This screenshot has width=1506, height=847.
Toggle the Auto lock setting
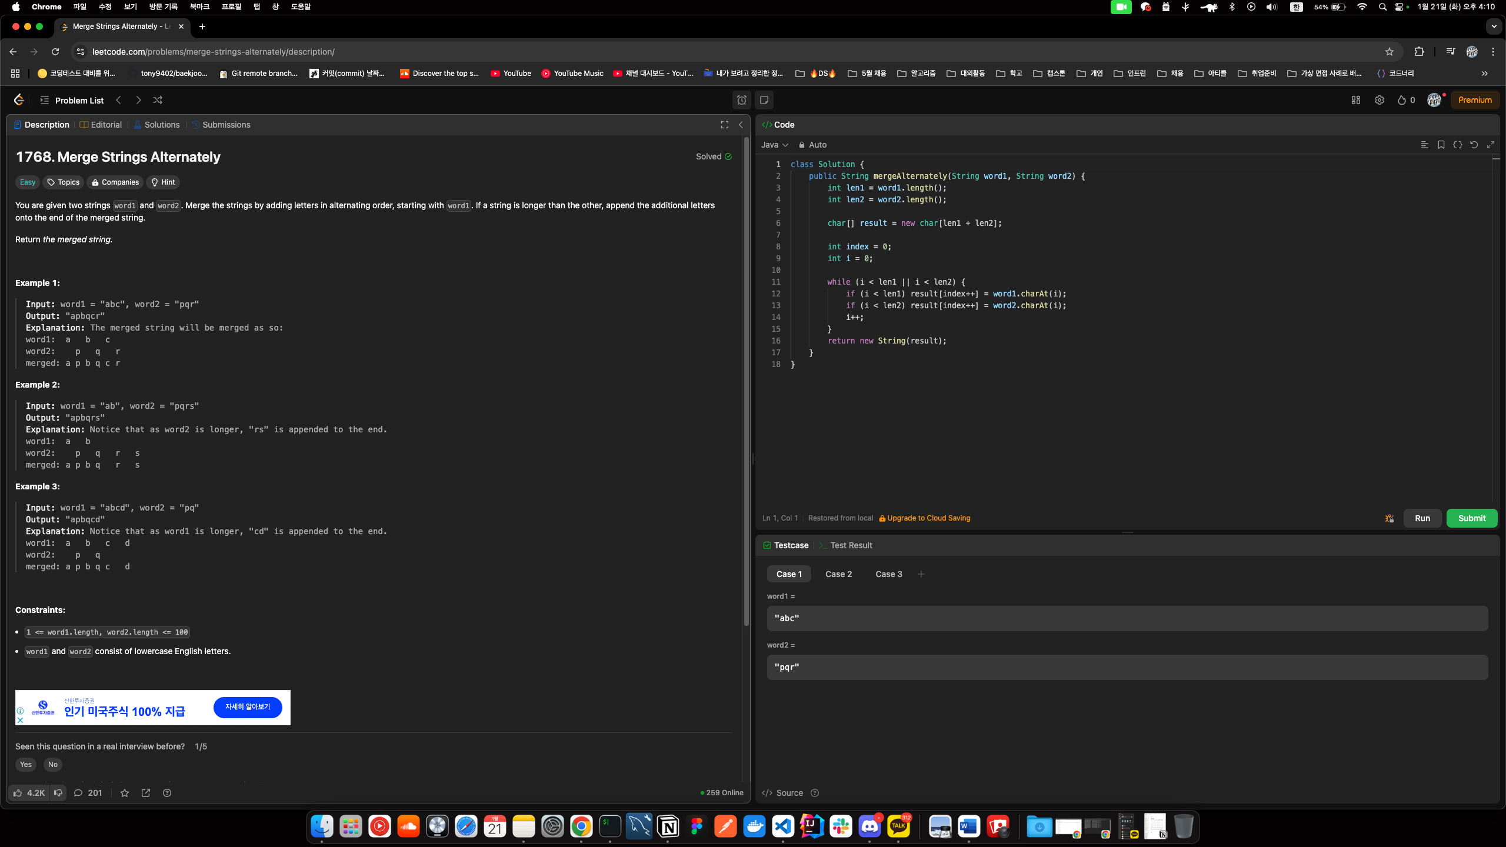(x=812, y=145)
